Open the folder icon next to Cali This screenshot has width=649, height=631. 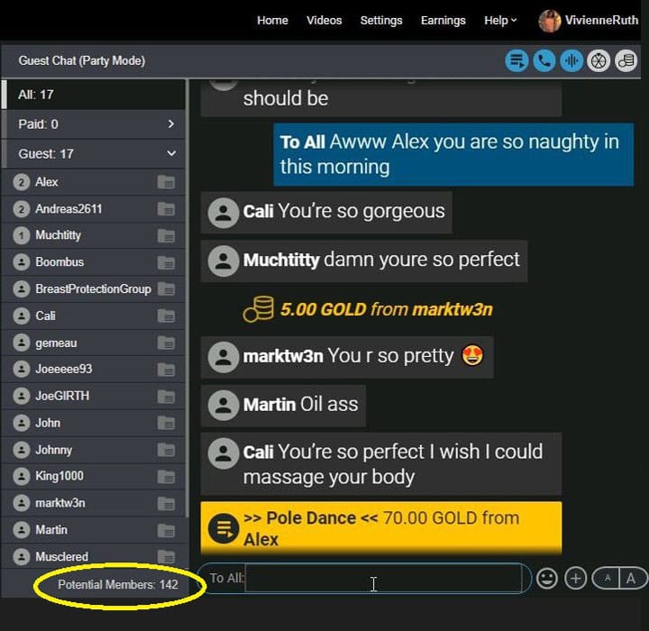pos(166,315)
